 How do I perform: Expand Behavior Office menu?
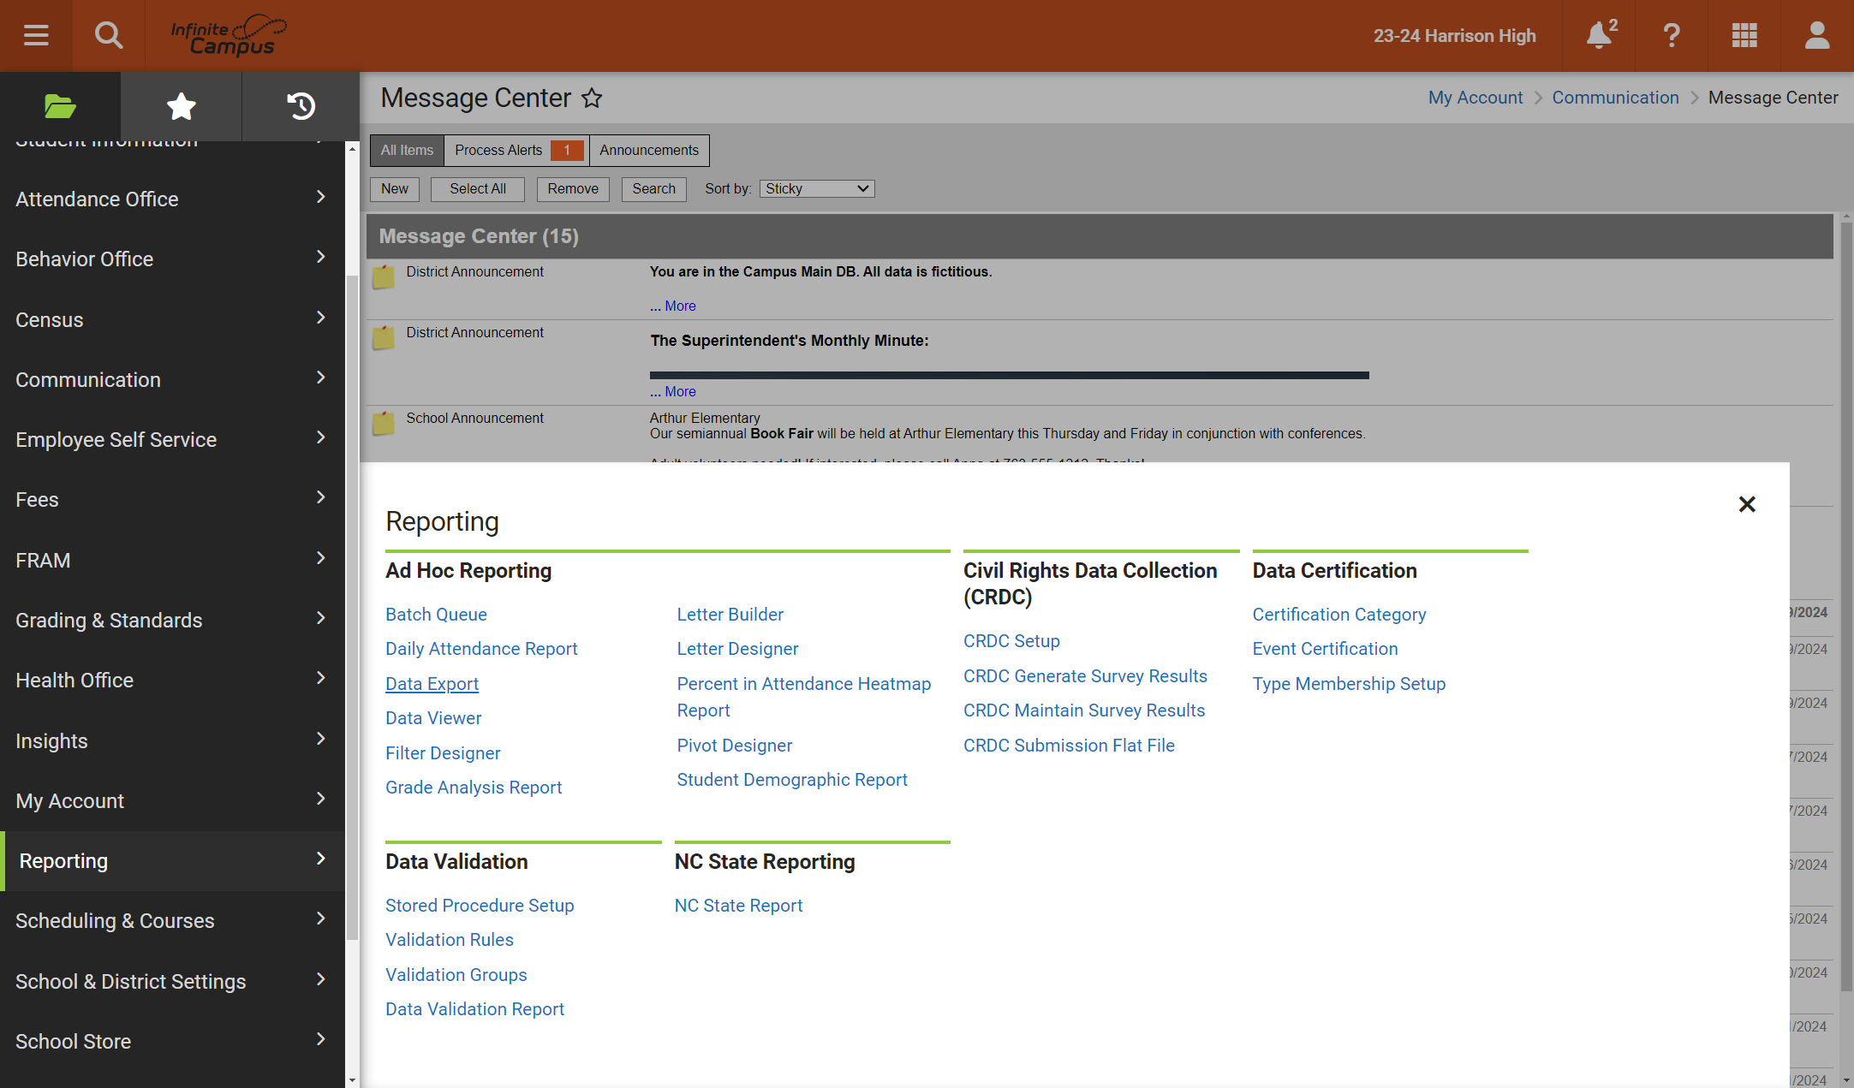(172, 259)
